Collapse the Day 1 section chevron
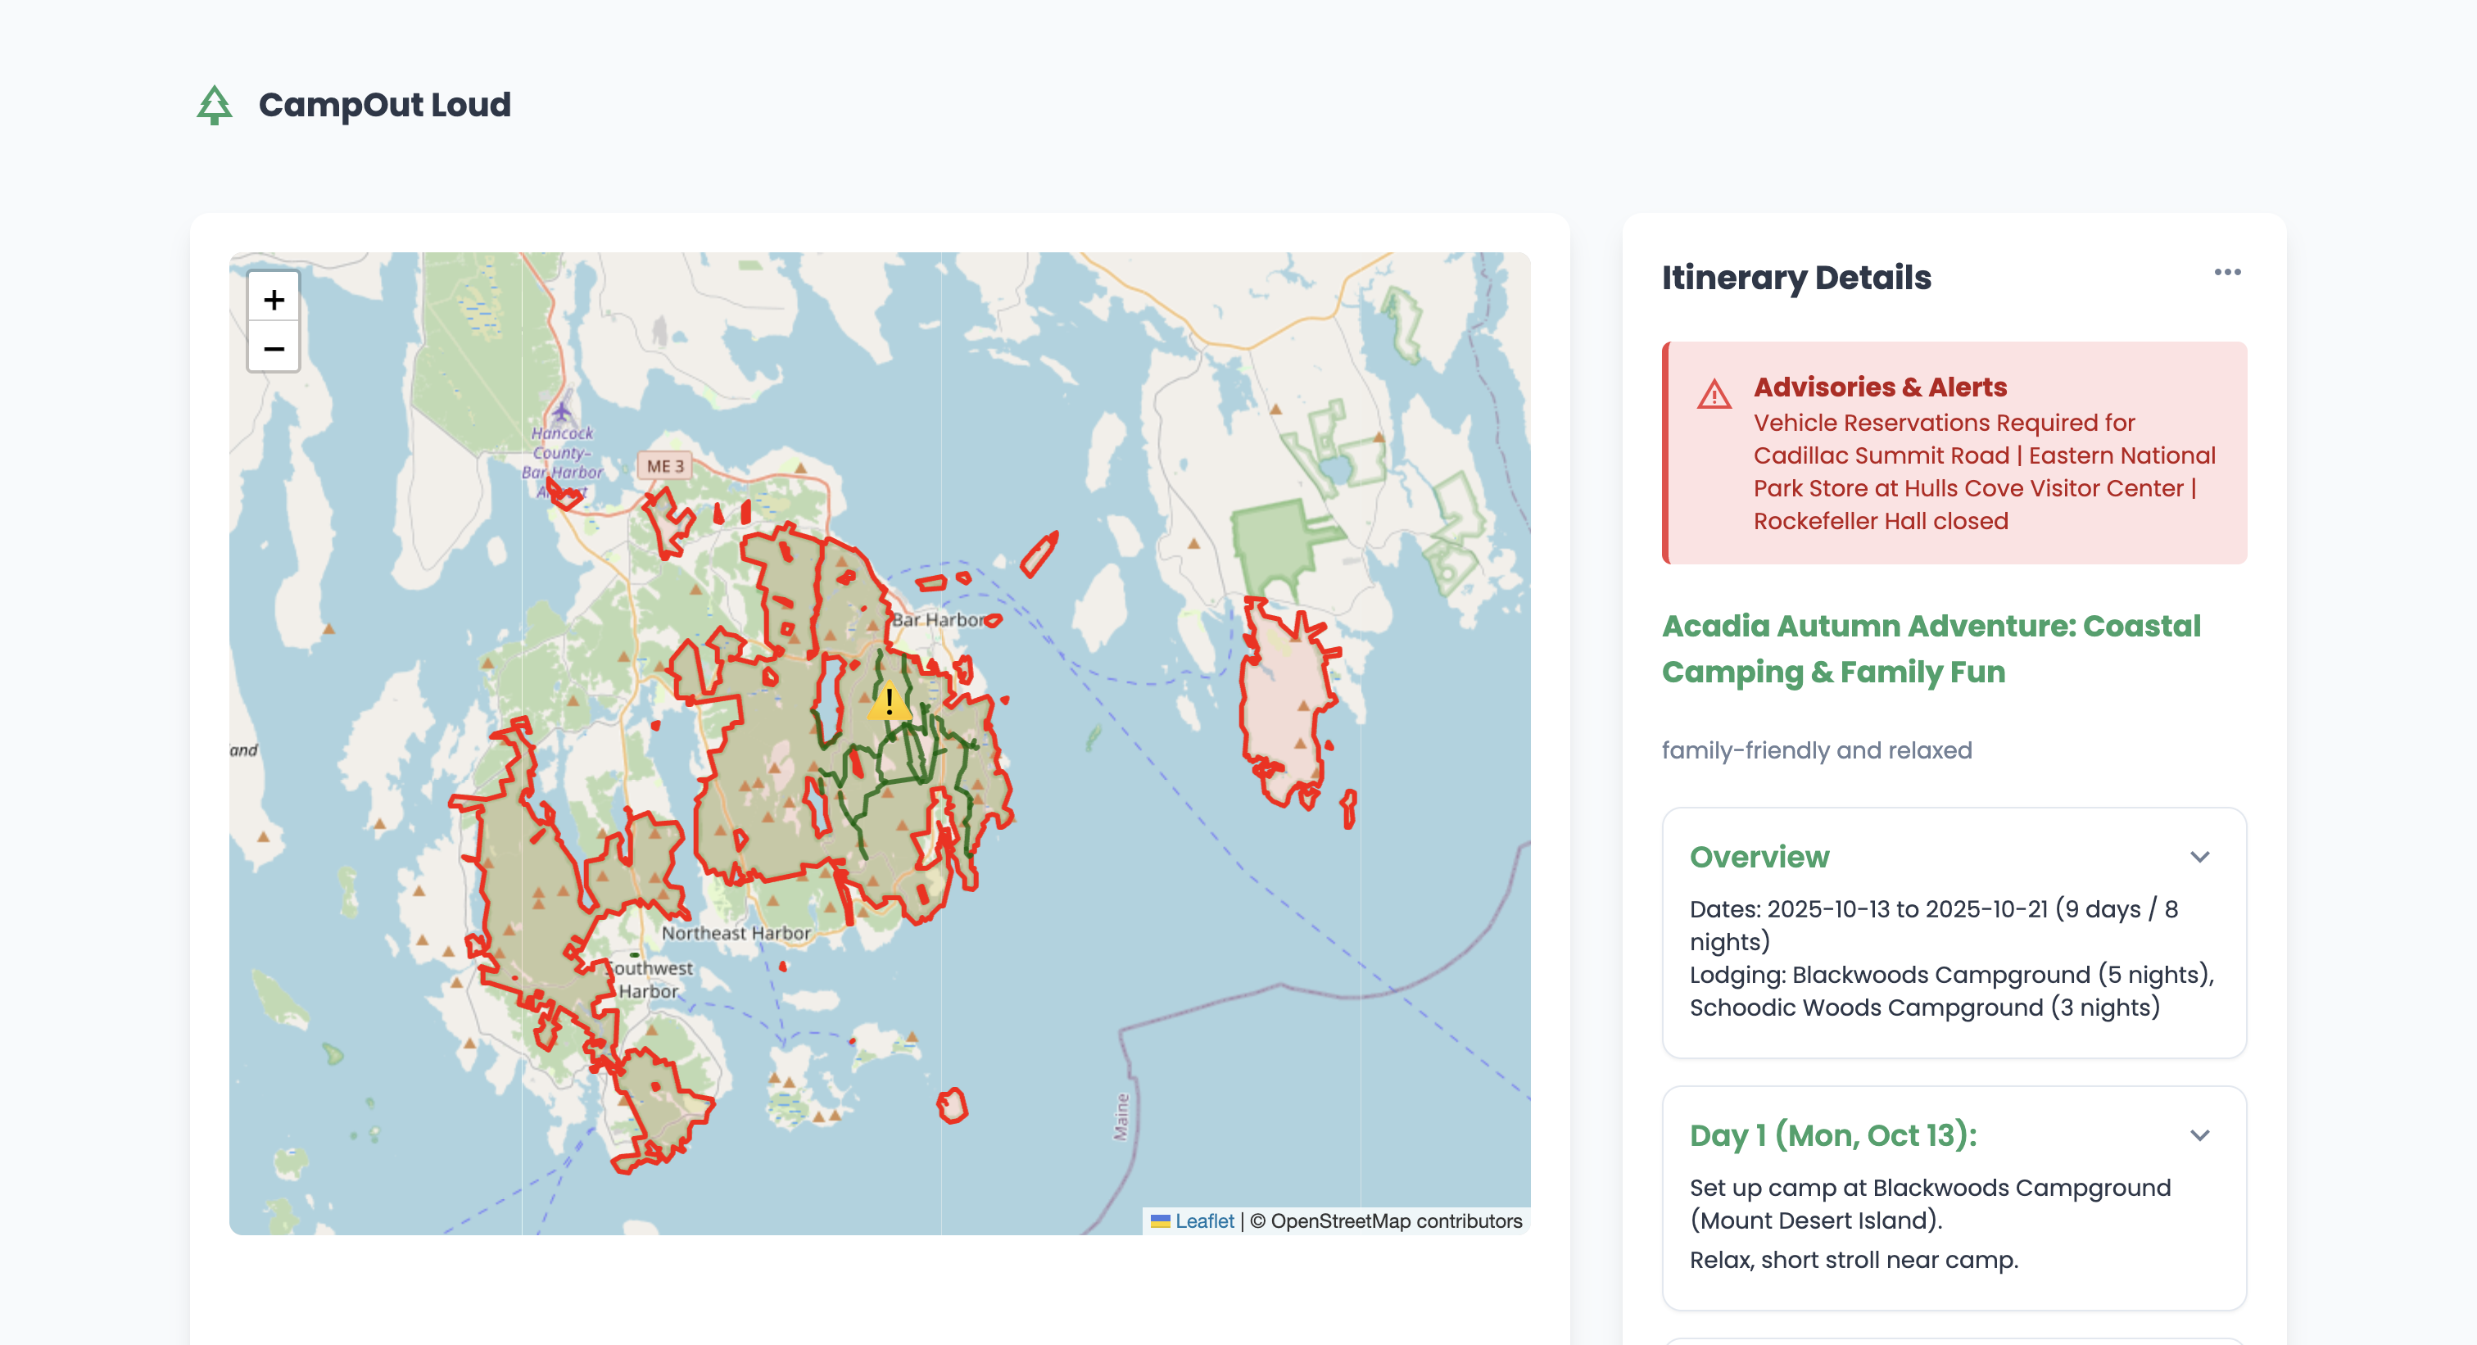 click(x=2199, y=1135)
